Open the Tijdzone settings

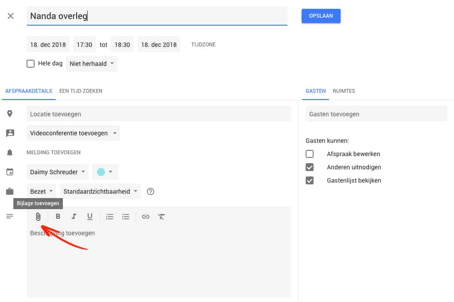203,44
